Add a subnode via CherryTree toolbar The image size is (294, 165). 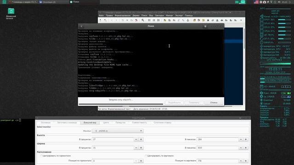[105, 20]
